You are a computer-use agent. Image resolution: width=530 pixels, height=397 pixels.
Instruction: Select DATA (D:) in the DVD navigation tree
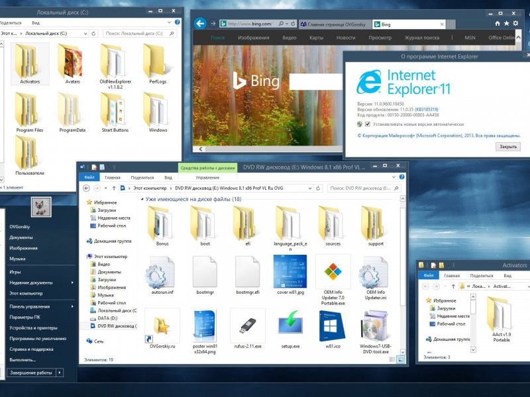coord(107,318)
